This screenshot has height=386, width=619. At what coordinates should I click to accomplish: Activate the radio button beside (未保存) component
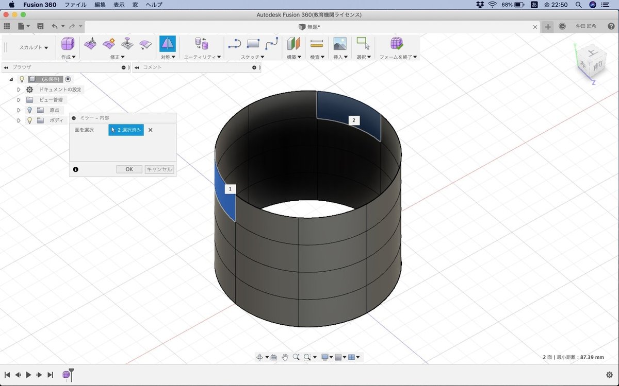tap(68, 79)
